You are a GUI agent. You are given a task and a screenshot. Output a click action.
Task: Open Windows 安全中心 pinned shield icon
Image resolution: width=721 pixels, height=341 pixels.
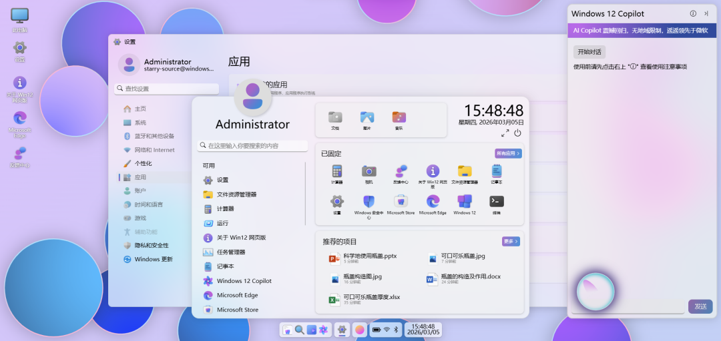coord(369,207)
